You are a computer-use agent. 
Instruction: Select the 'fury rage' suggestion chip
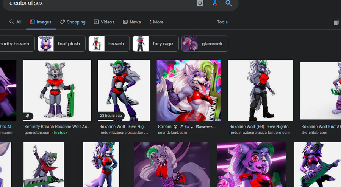(155, 43)
